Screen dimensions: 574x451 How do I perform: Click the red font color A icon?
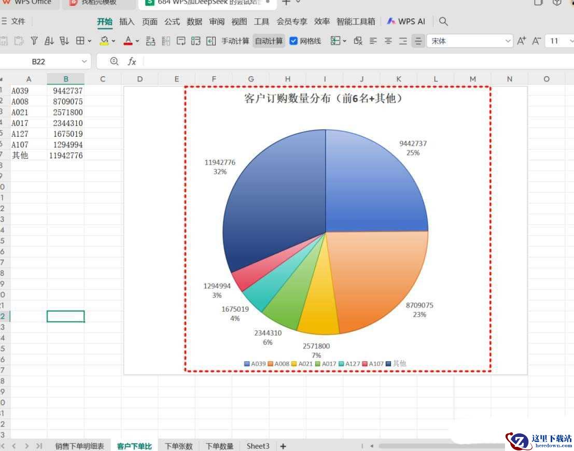[128, 40]
